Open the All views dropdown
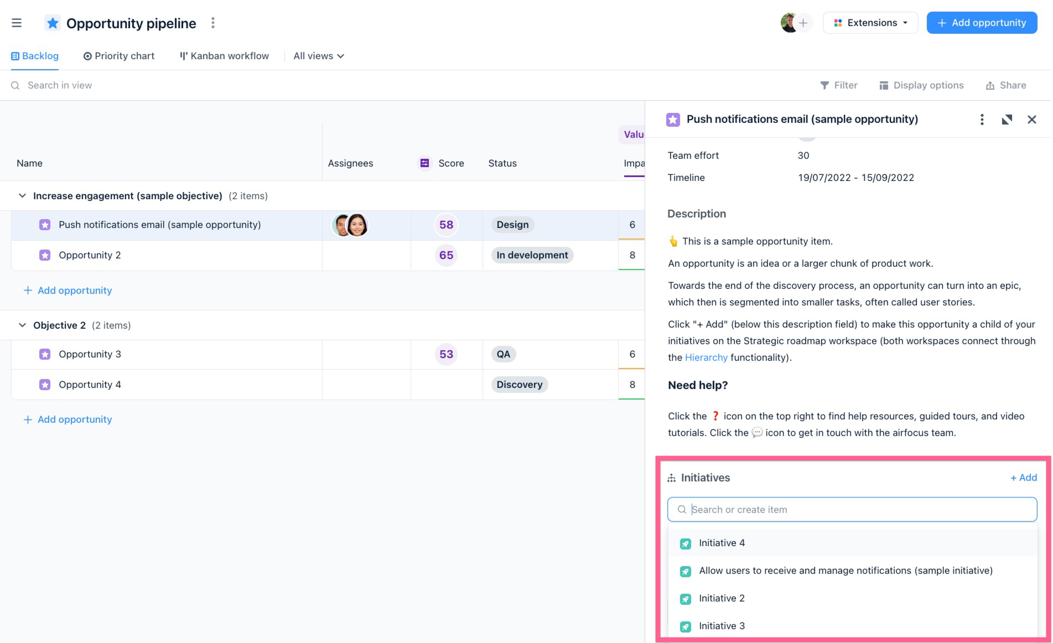This screenshot has width=1053, height=643. click(x=319, y=56)
